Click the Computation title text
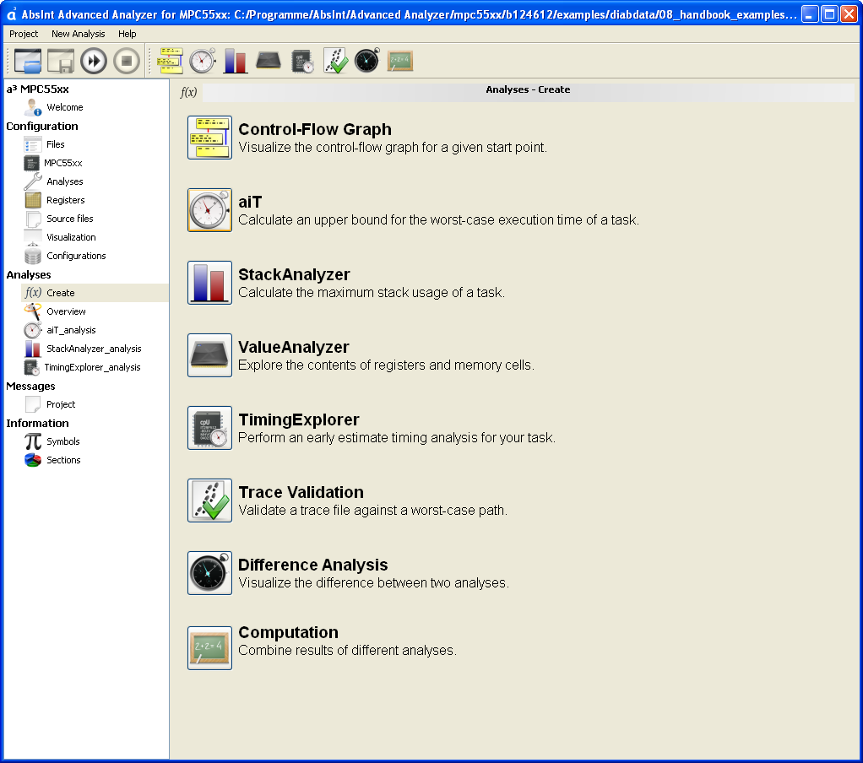863x763 pixels. click(289, 633)
